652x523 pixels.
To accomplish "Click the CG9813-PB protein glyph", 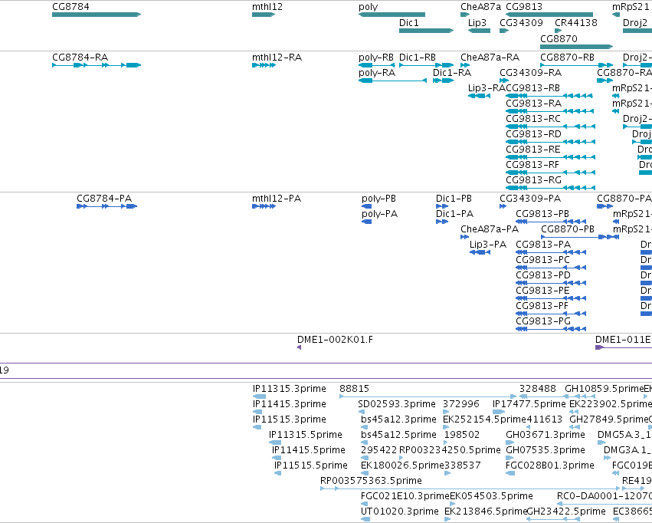I will (x=551, y=222).
